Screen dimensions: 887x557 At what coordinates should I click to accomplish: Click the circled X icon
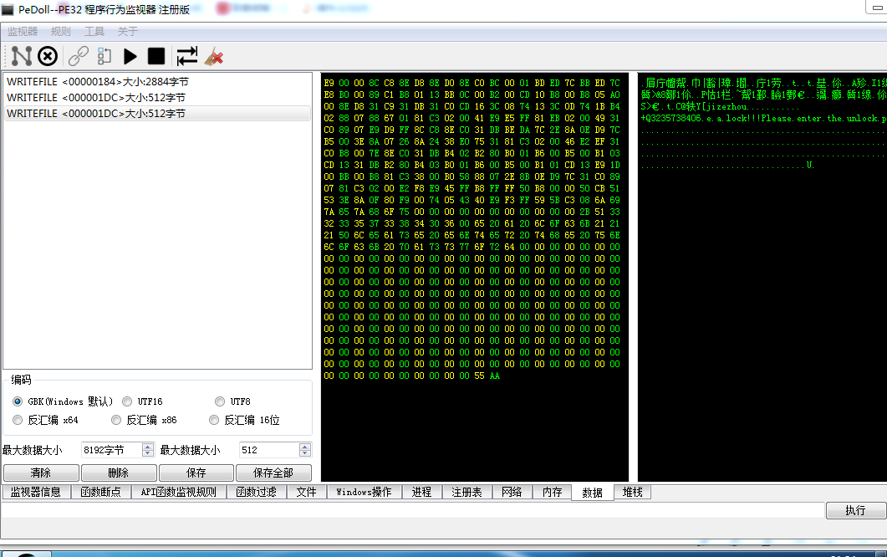48,56
